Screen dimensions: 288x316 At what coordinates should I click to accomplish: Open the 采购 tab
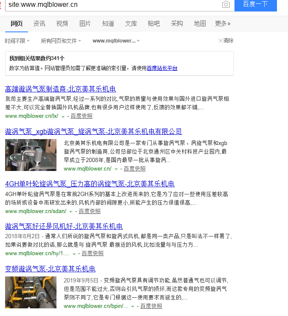click(x=177, y=24)
